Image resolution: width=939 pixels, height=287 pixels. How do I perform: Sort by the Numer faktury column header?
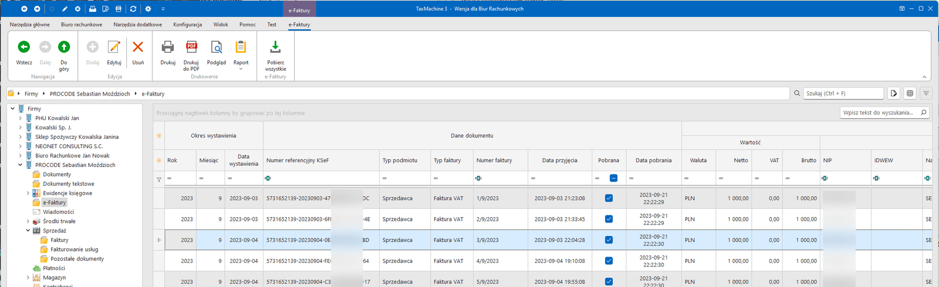[x=494, y=160]
